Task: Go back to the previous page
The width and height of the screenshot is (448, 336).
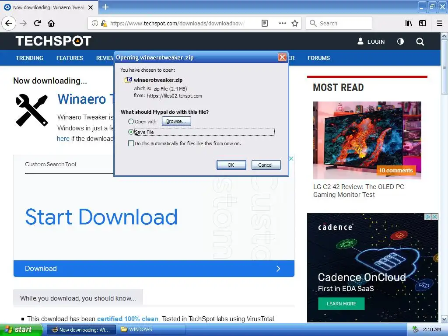Action: tap(9, 23)
